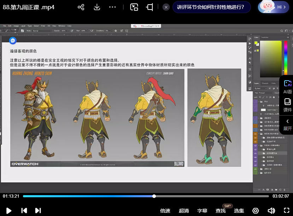Open the 倍速 playback speed menu
The width and height of the screenshot is (293, 216).
coord(165,211)
